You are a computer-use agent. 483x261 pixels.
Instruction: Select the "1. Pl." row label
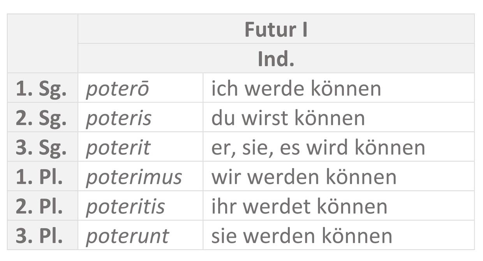point(39,177)
